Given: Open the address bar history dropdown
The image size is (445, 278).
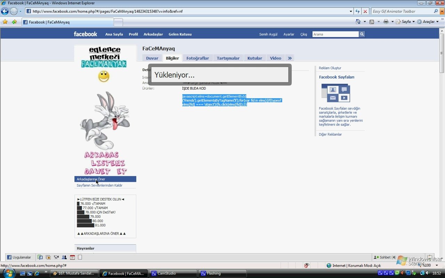Looking at the screenshot, I should [351, 11].
